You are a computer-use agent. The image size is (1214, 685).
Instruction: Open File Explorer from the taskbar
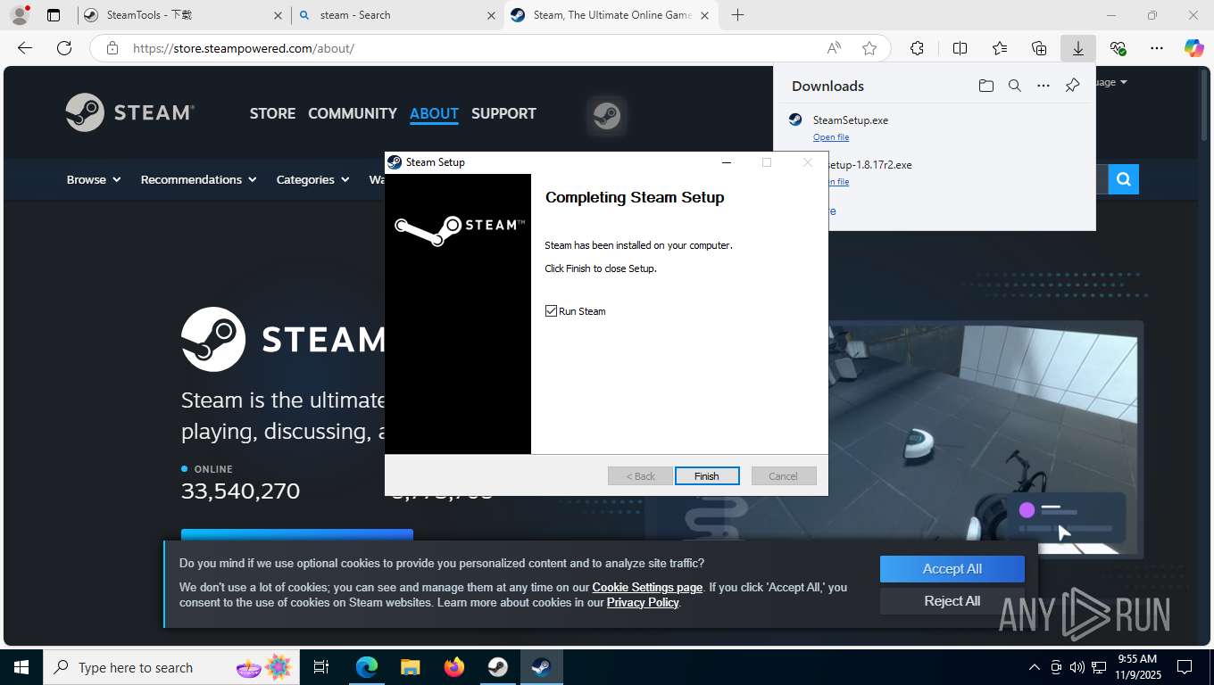(x=410, y=667)
